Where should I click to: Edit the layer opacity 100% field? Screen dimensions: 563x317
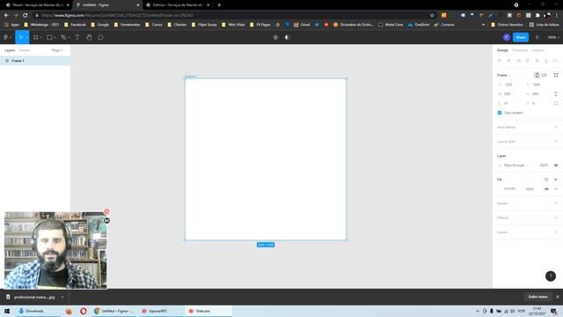[544, 165]
